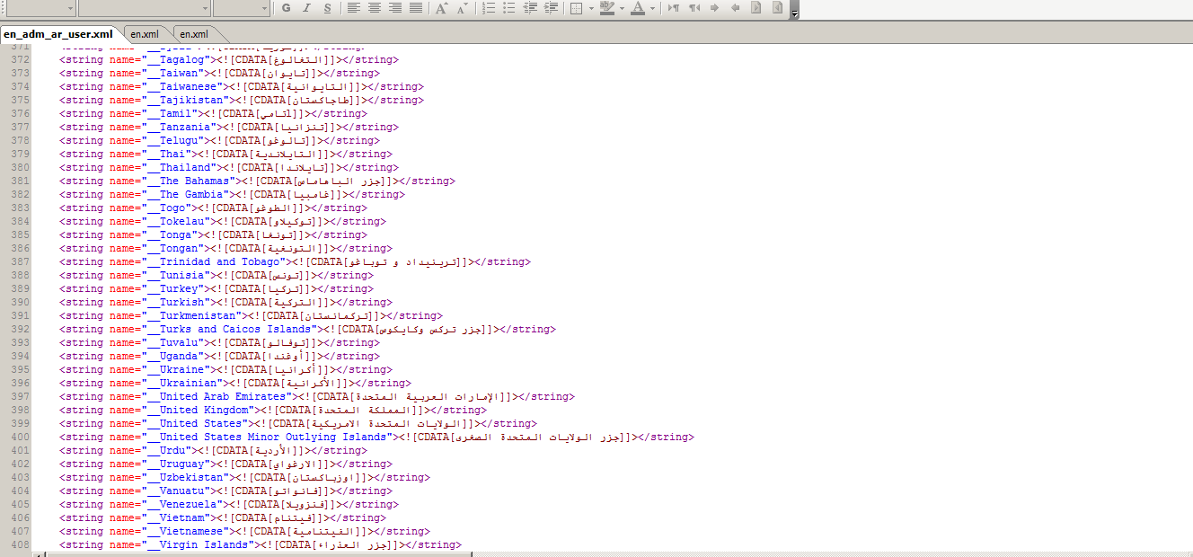
Task: Switch to the en_adm_ar_user.xml tab
Action: tap(58, 34)
